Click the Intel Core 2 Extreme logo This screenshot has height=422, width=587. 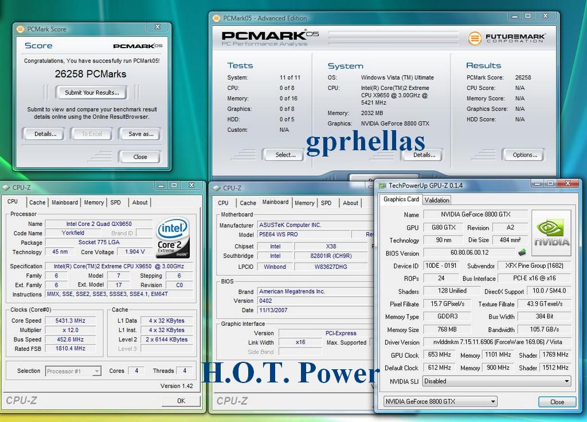[x=173, y=238]
